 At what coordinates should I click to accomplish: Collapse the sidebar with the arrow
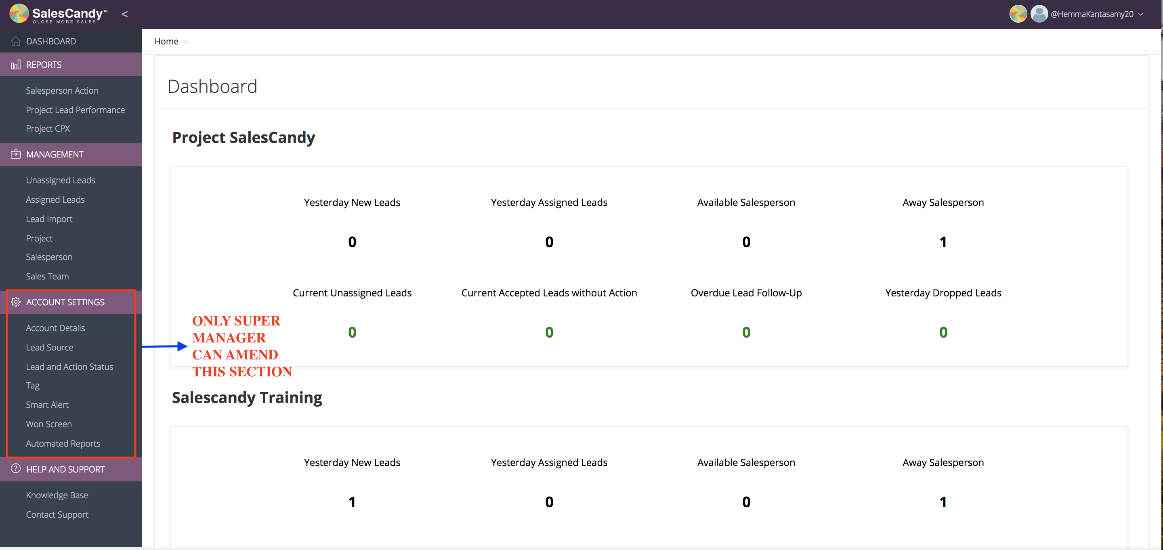(125, 14)
